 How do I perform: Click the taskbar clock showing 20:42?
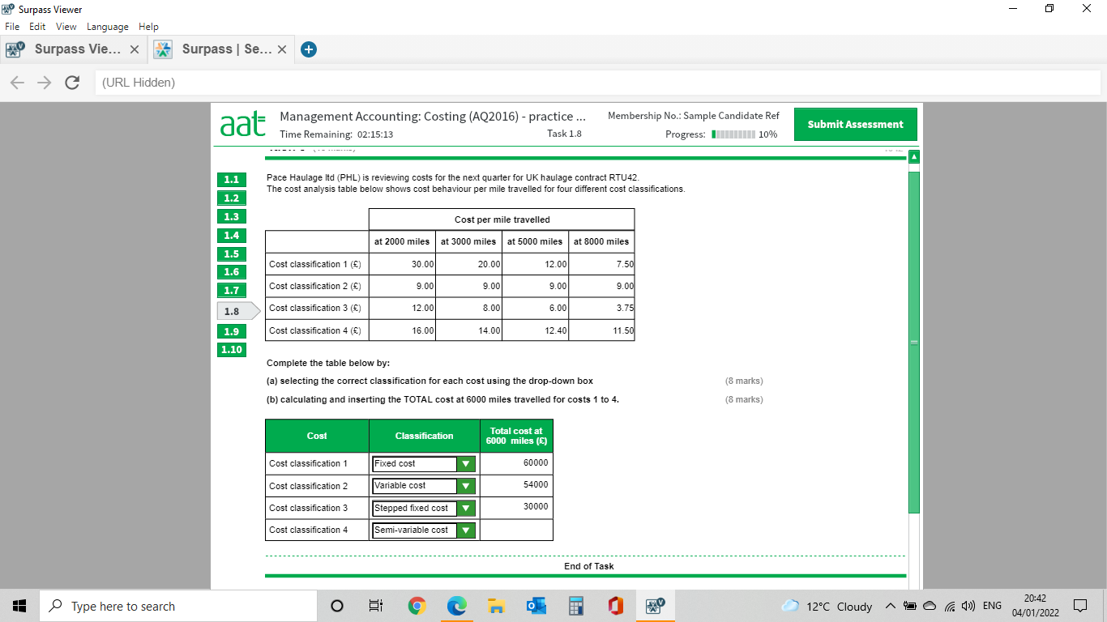tap(1034, 606)
